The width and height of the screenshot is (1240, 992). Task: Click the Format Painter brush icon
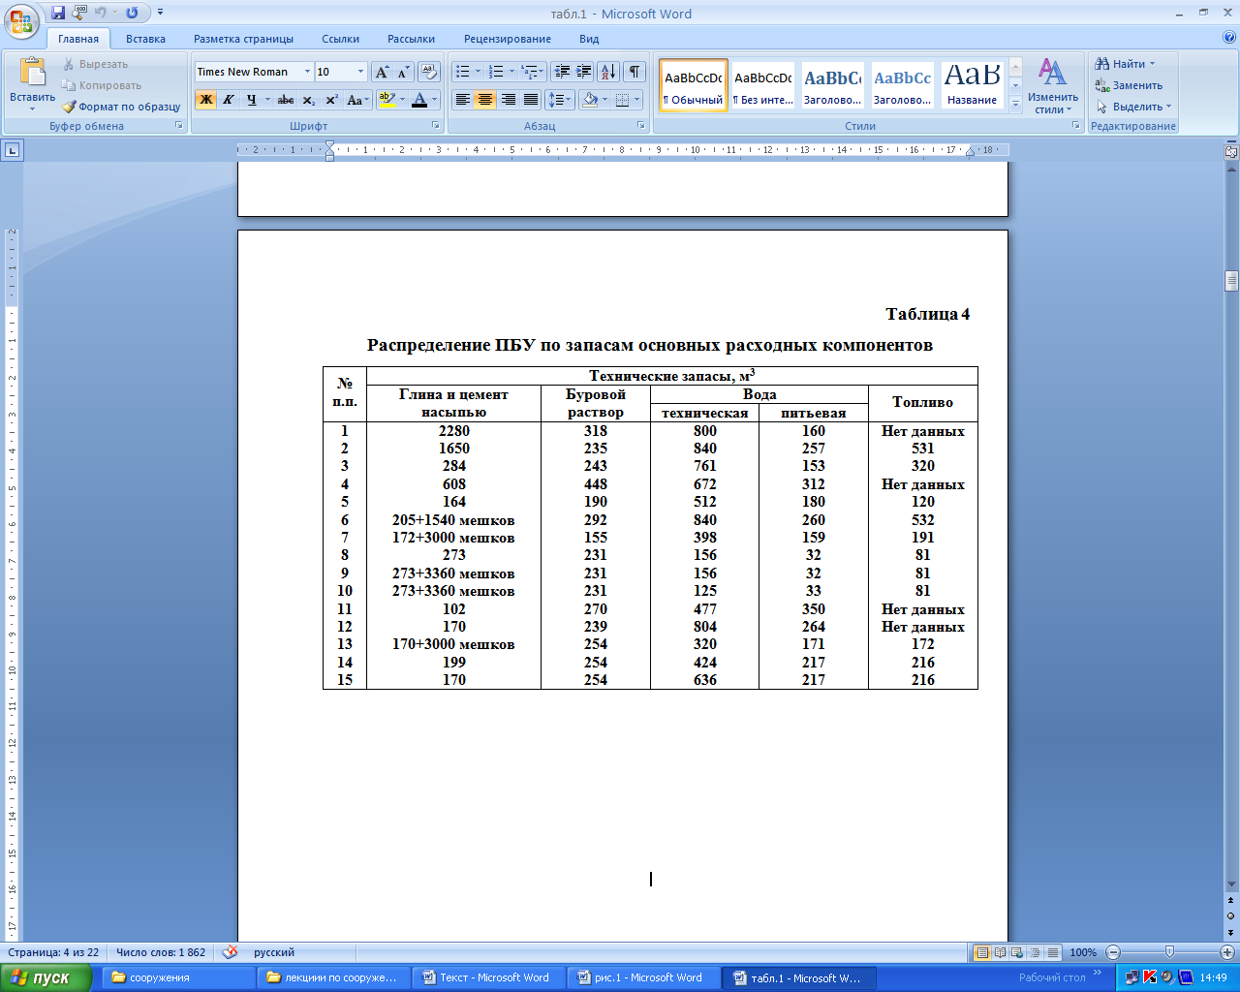point(70,107)
